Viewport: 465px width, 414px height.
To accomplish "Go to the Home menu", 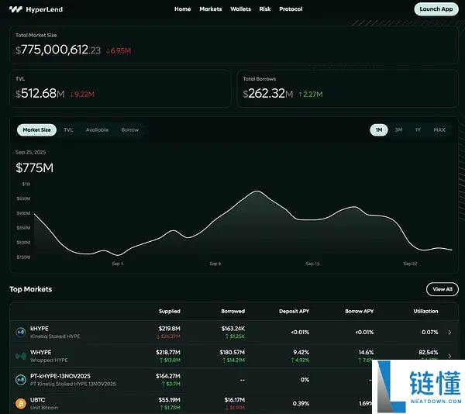I will (182, 9).
